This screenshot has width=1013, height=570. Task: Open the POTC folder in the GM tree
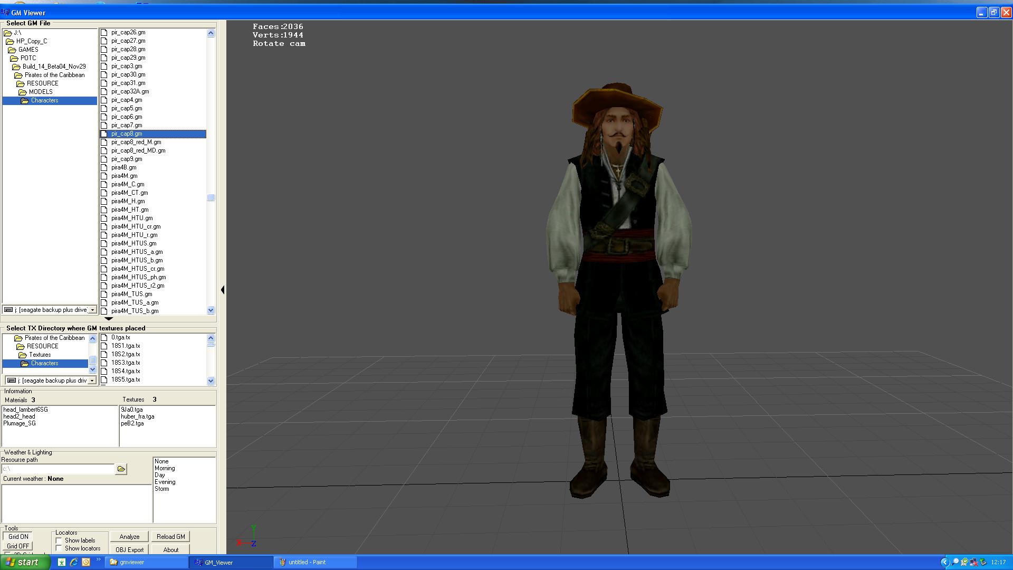click(28, 58)
